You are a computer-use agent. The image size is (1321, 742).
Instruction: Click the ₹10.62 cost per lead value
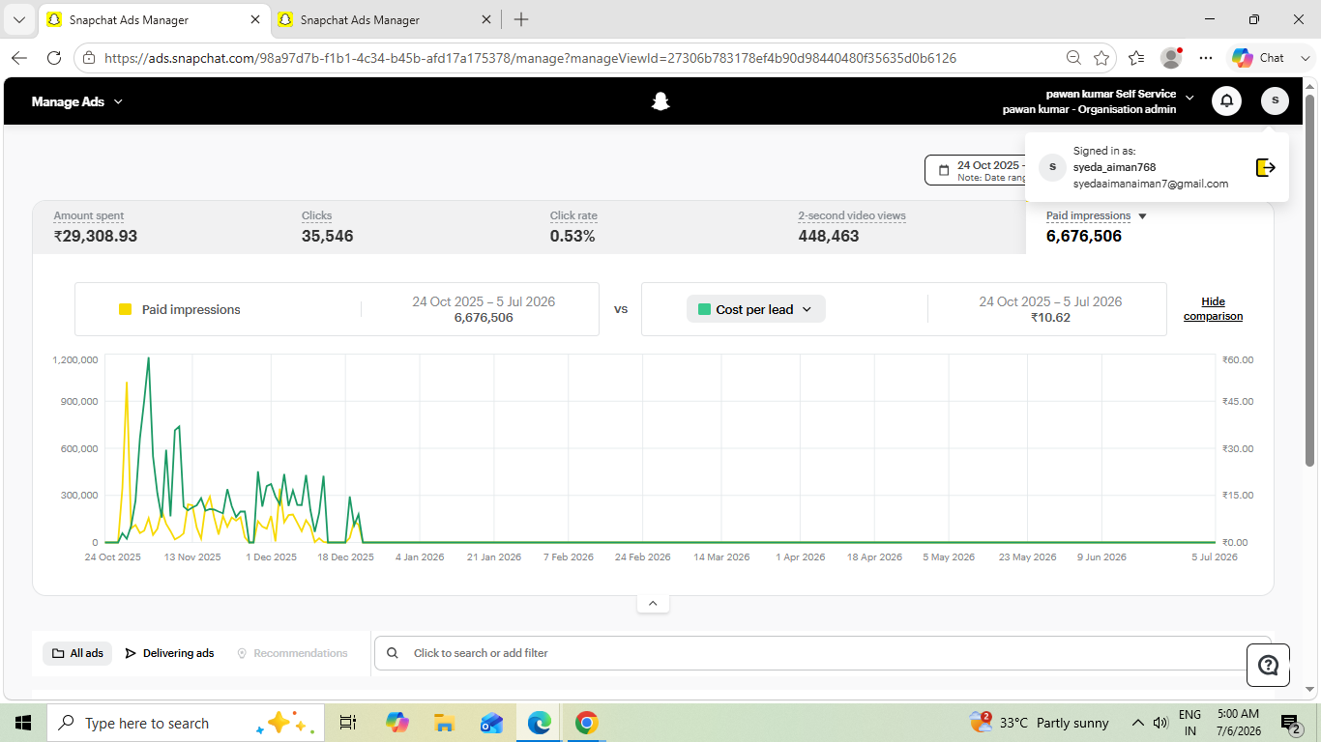(x=1050, y=317)
